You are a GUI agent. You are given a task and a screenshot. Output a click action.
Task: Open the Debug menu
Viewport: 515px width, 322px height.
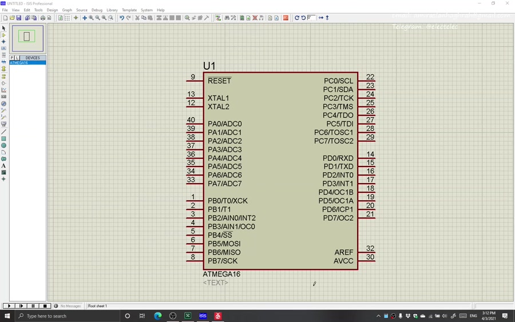pyautogui.click(x=97, y=10)
